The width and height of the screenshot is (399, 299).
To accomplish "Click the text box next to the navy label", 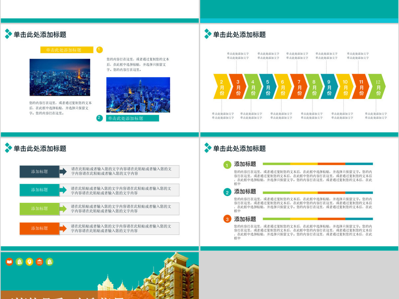I will pos(119,171).
